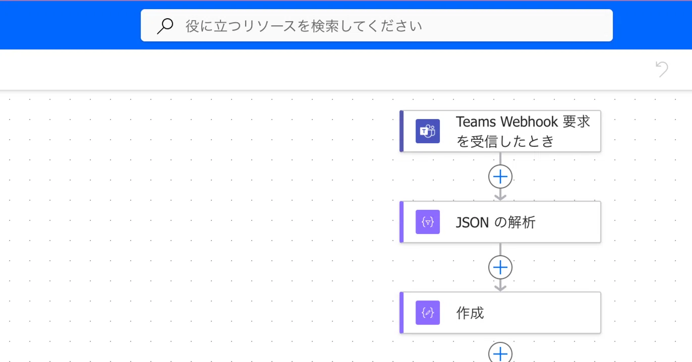Click the magnifier search icon
This screenshot has width=692, height=362.
(x=165, y=26)
